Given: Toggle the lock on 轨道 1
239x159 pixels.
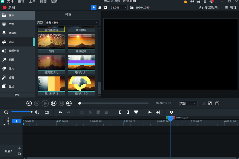Looking at the screenshot, I should [x=19, y=153].
